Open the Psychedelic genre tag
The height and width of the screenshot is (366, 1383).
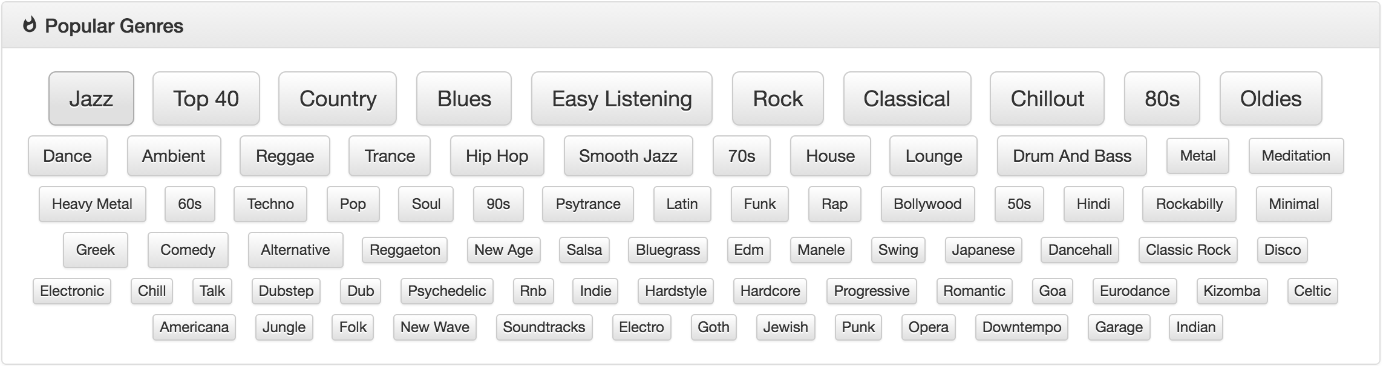click(446, 291)
